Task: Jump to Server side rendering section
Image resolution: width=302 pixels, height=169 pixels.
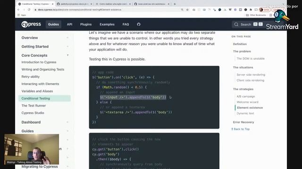Action: 251,75
